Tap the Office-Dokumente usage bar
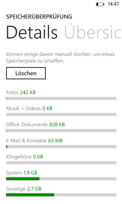Image resolution: width=122 pixels, height=204 pixels. click(x=61, y=131)
